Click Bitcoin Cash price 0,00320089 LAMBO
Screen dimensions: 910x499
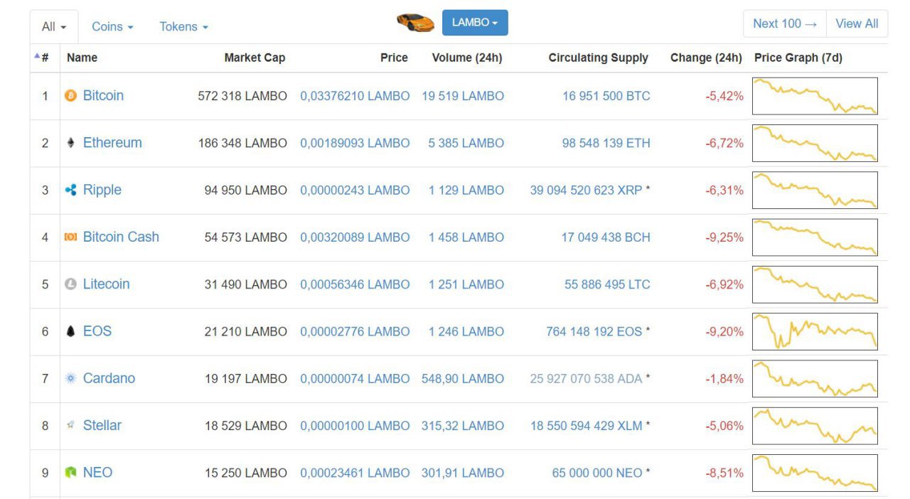355,237
